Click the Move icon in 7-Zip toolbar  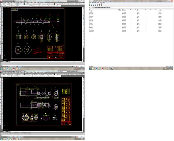click(x=98, y=4)
